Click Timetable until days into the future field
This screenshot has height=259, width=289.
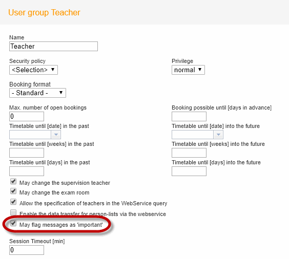(189, 171)
